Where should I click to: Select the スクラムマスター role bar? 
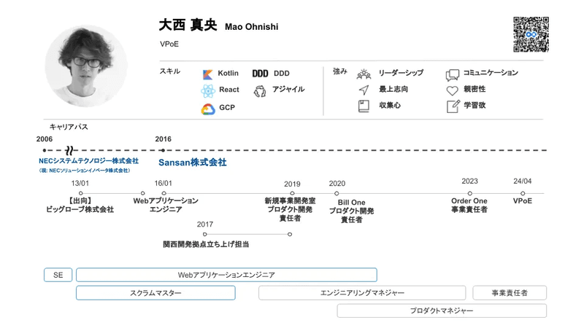[155, 293]
